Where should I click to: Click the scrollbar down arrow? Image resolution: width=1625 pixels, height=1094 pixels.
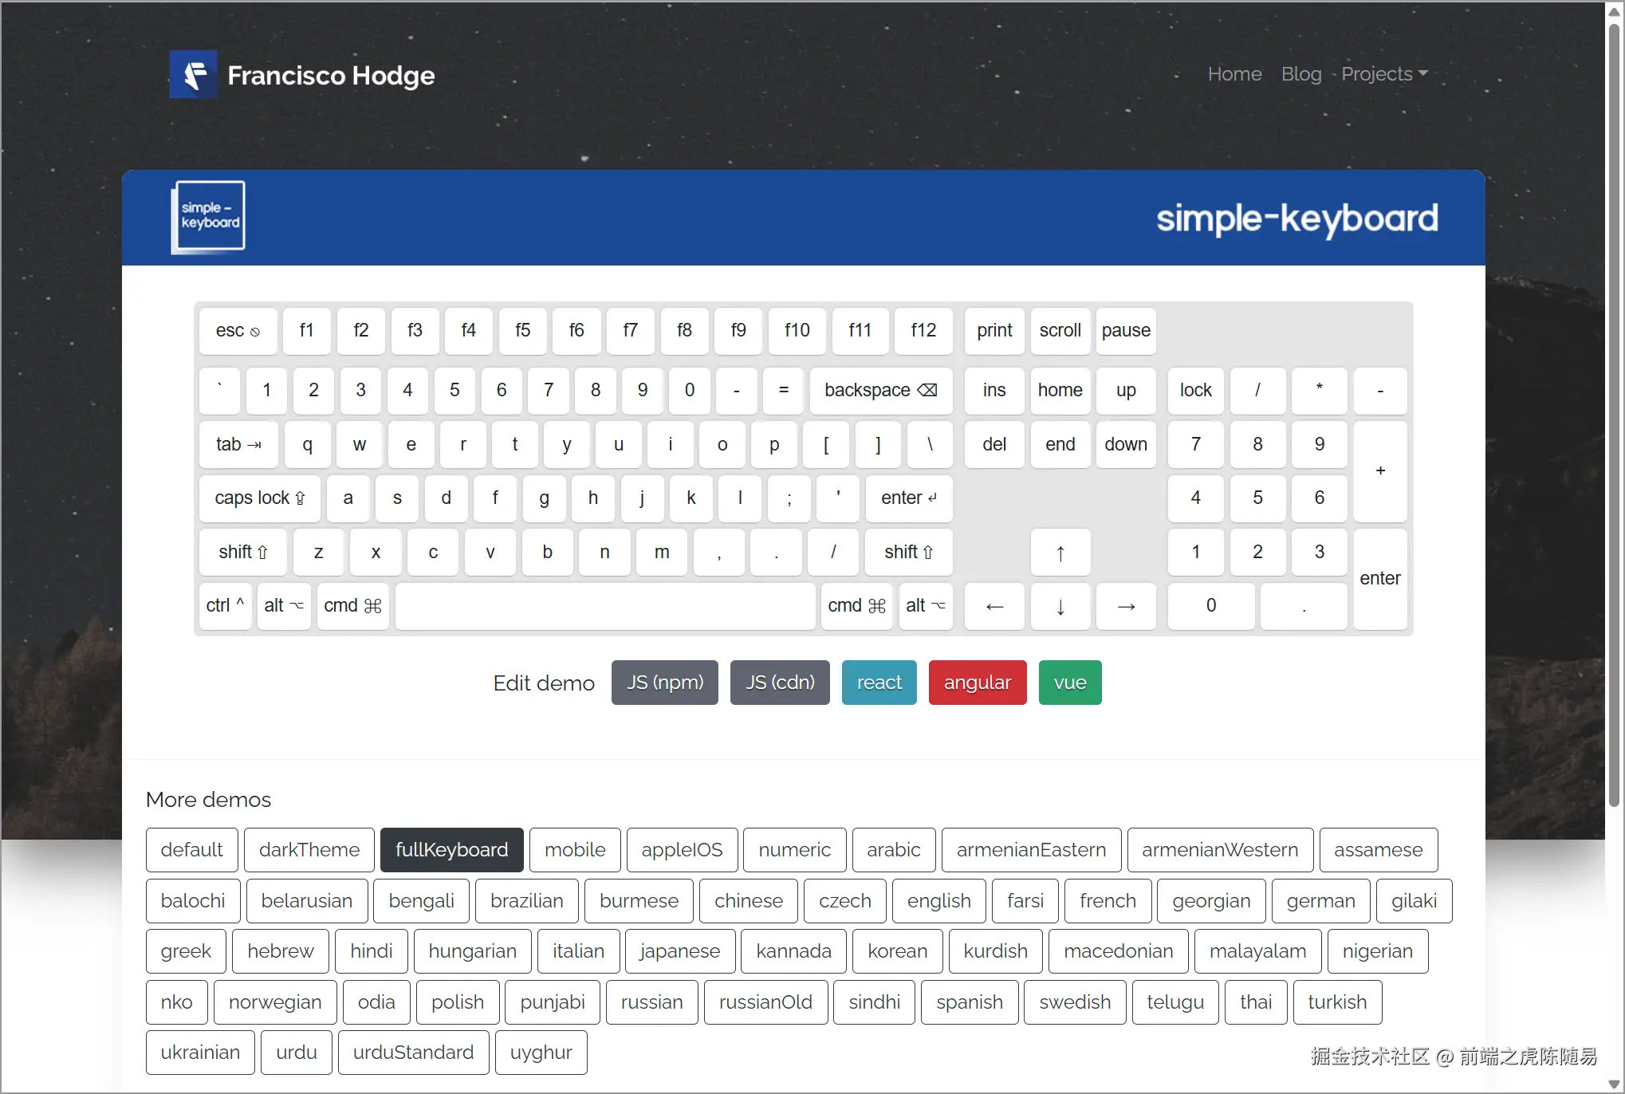[1613, 1083]
